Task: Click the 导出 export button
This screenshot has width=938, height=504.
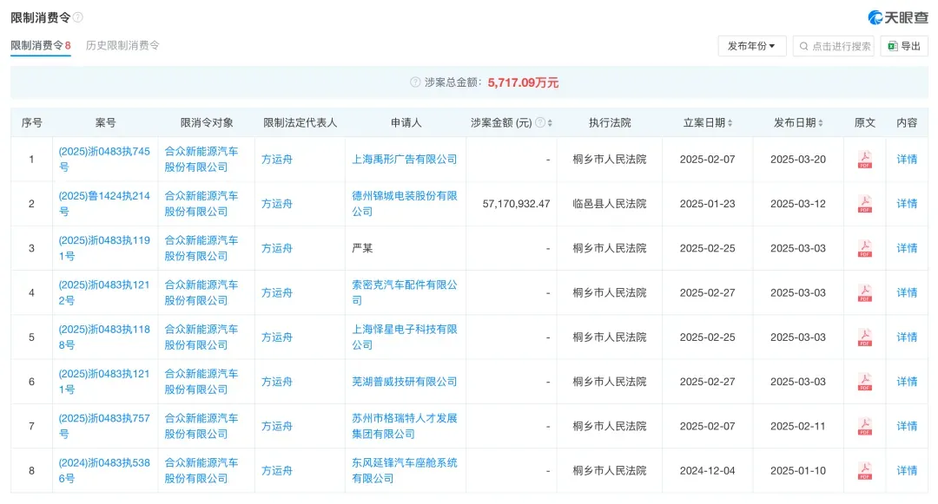Action: [903, 46]
